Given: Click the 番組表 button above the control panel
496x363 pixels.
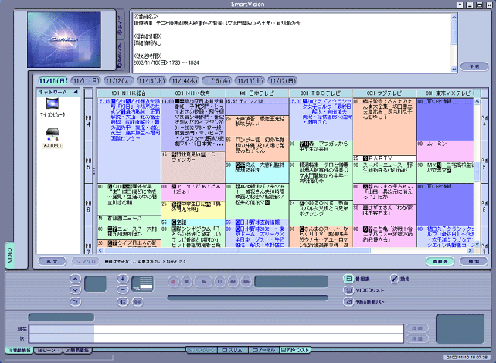Looking at the screenshot, I should coord(440,262).
